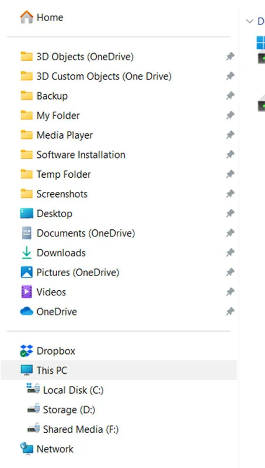This screenshot has height=468, width=265.
Task: Click the Software Installation folder icon
Action: [x=26, y=154]
